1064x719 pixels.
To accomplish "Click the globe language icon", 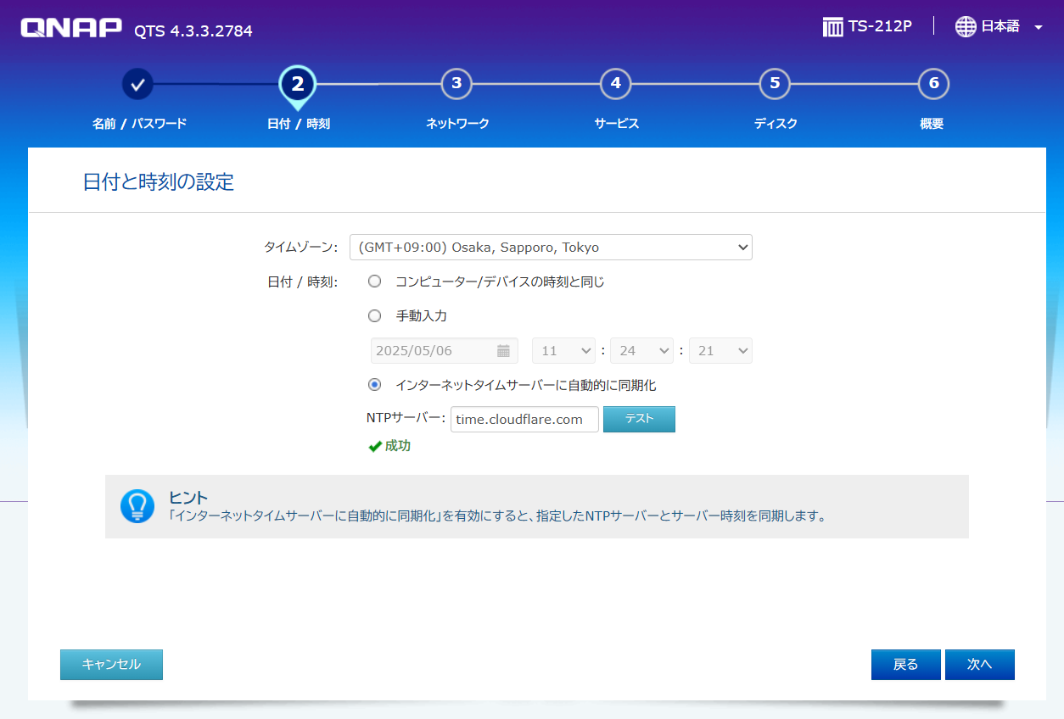I will [x=966, y=27].
